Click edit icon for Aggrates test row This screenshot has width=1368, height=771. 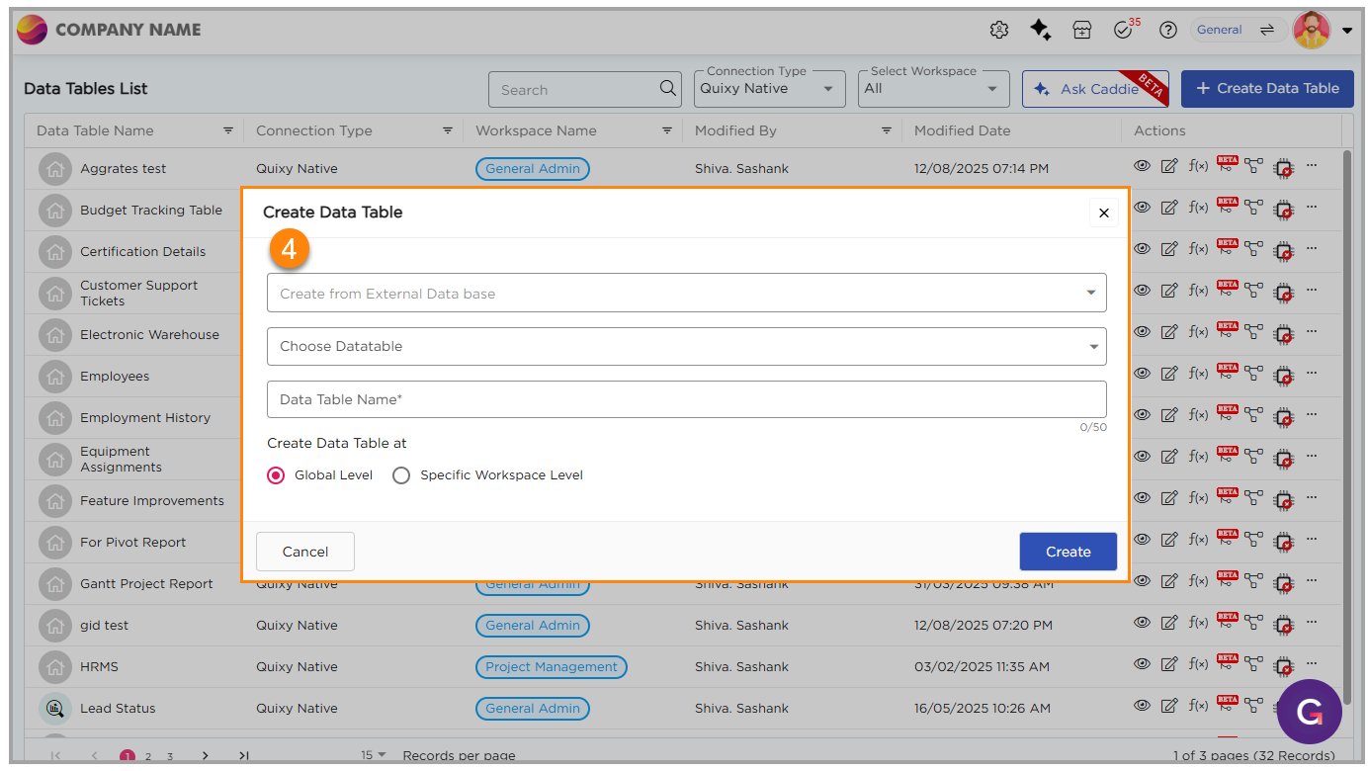(x=1169, y=166)
